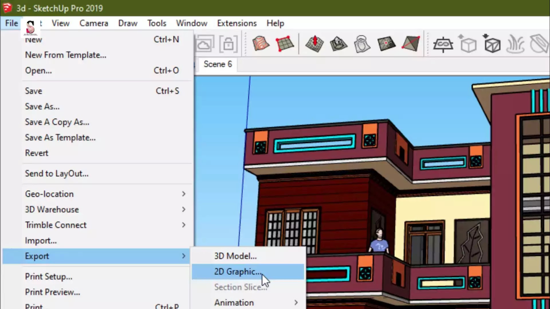
Task: Switch to the Scene 6 tab
Action: pos(217,64)
